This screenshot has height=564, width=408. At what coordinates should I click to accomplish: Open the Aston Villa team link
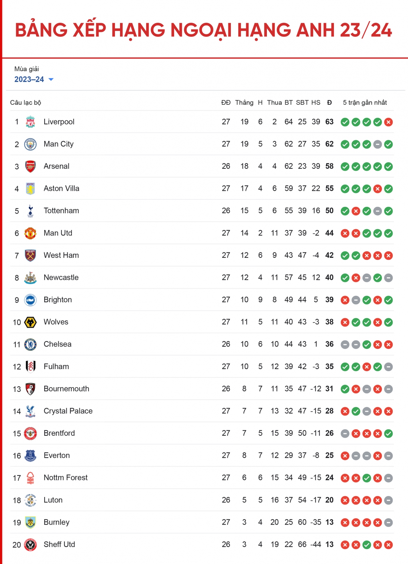[x=62, y=188]
